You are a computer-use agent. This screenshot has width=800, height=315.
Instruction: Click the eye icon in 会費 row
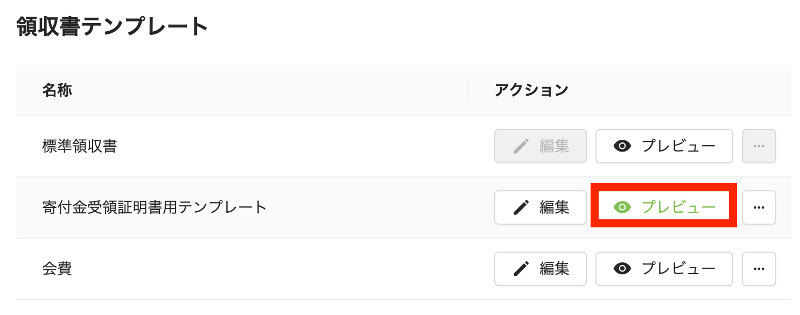click(x=622, y=269)
